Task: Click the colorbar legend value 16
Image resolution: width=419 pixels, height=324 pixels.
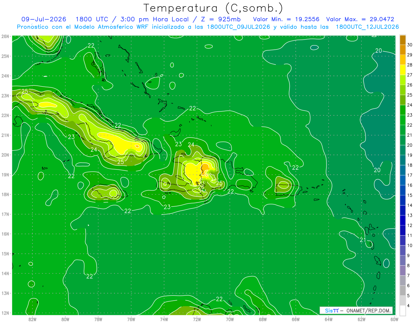Action: [x=410, y=185]
